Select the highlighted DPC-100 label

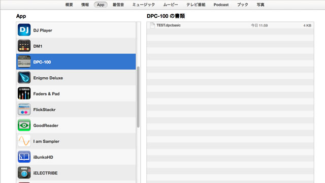[42, 62]
